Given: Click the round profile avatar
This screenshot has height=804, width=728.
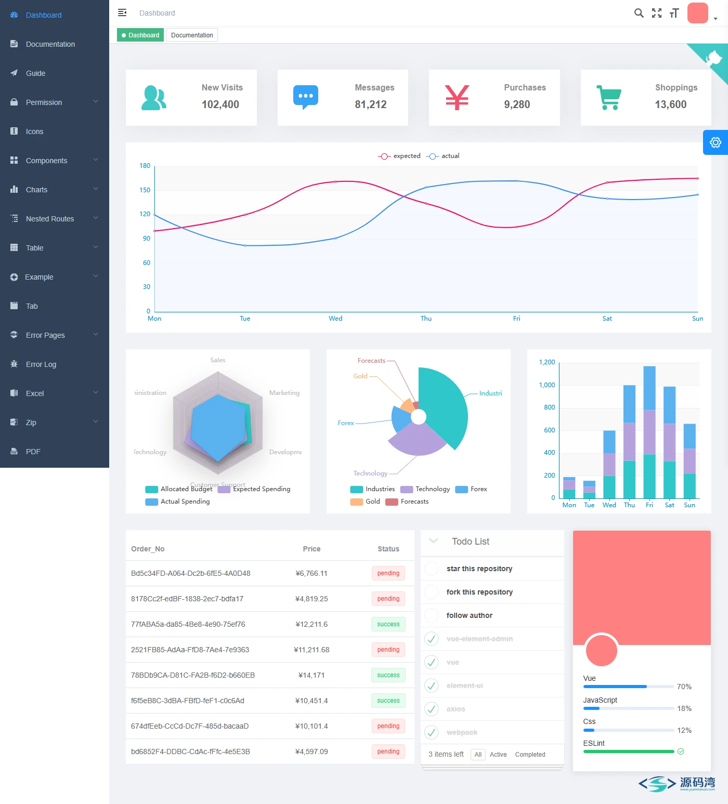Looking at the screenshot, I should 601,650.
